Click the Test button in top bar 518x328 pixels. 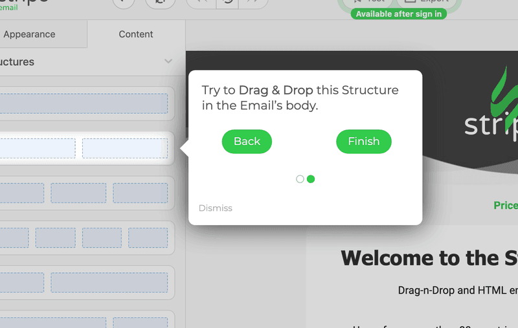tap(368, 2)
